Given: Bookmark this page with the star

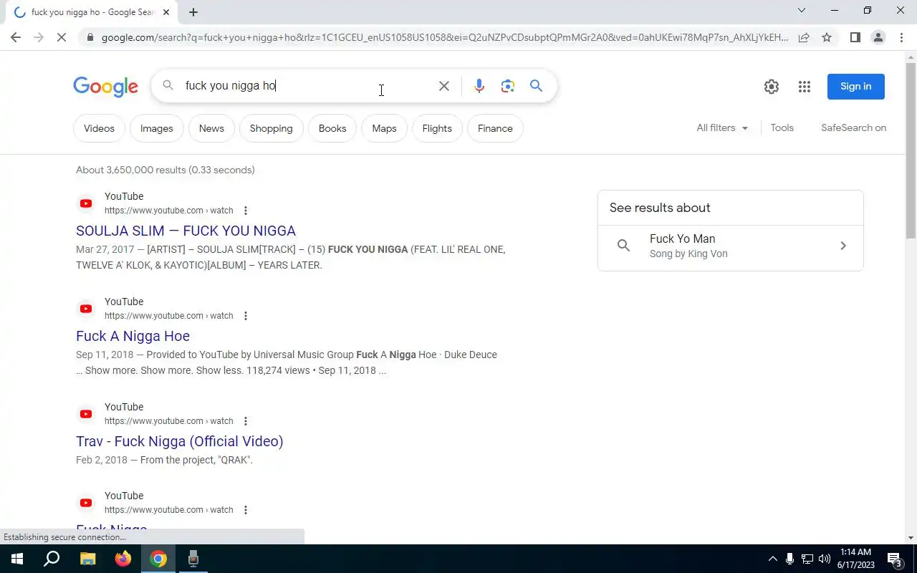Looking at the screenshot, I should [827, 37].
